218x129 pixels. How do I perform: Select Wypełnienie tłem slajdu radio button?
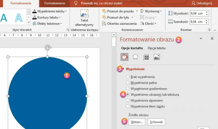(x=128, y=106)
